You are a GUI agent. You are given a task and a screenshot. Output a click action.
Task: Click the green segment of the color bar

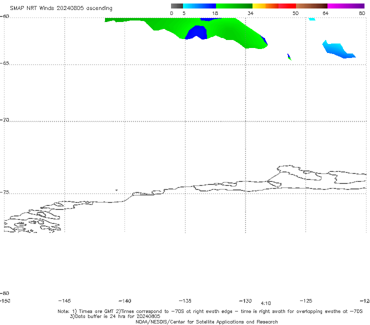click(234, 6)
